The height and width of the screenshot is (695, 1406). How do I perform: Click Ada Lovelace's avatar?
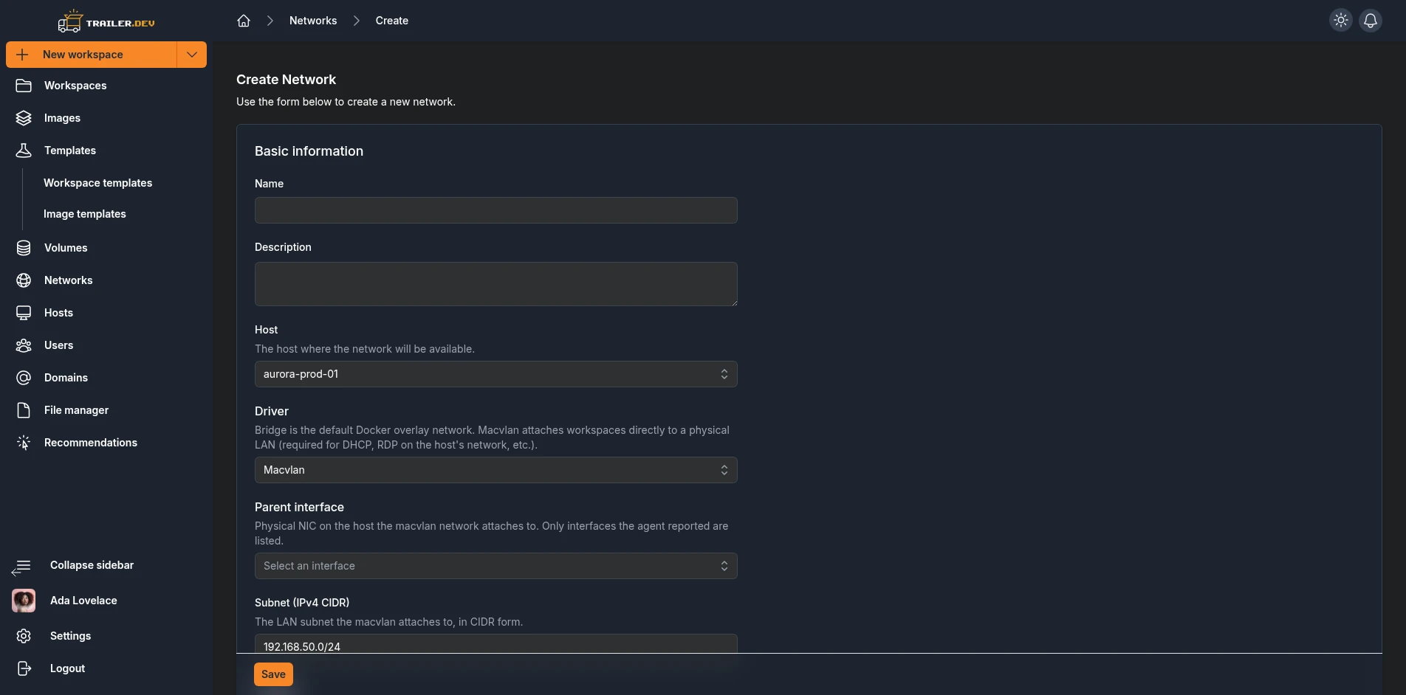[24, 601]
